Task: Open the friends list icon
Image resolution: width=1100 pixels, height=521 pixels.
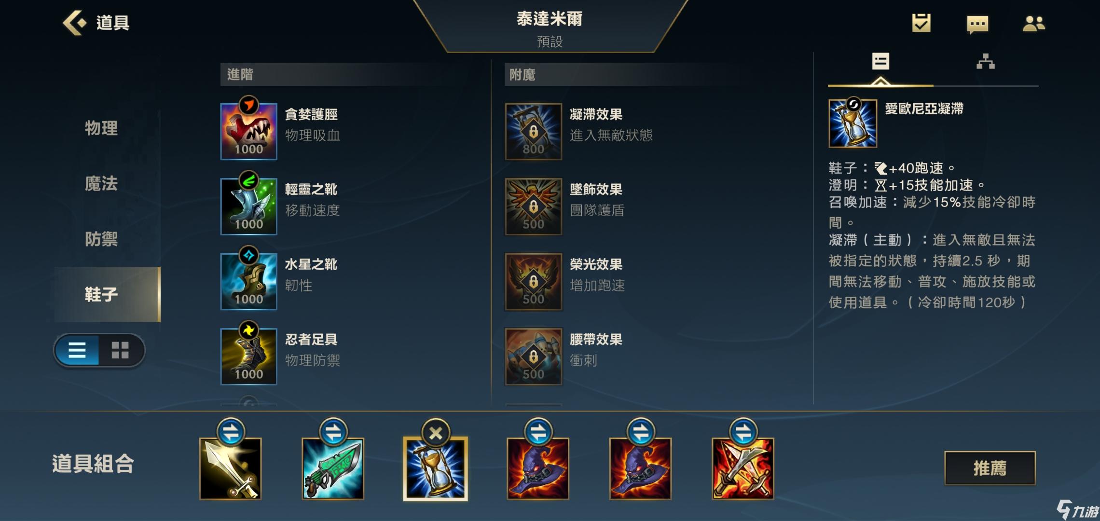Action: tap(1033, 24)
